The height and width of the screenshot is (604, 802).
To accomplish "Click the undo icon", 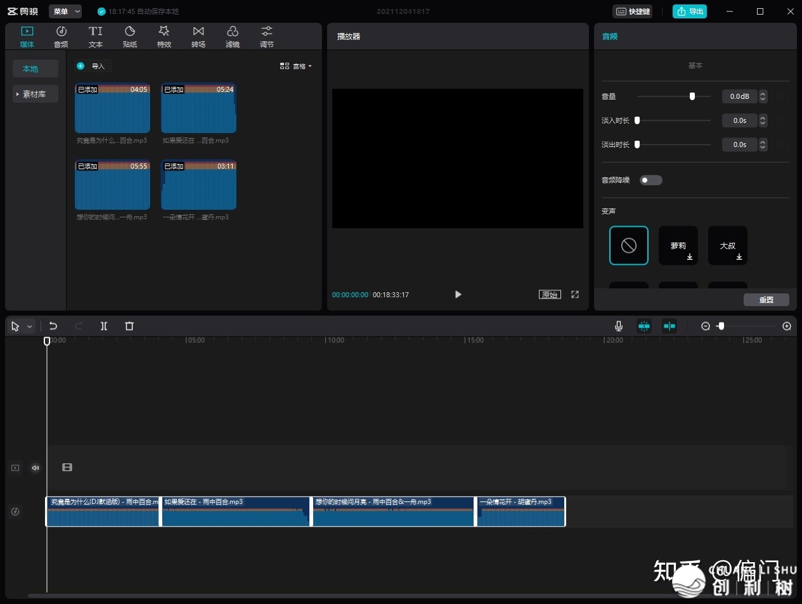I will (53, 326).
